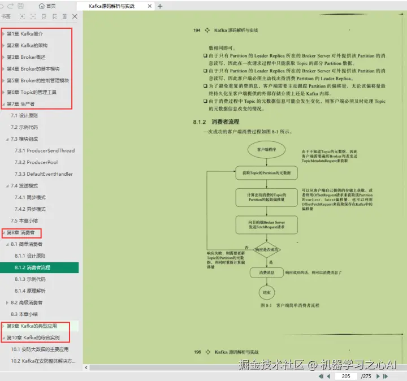Open bookmark 8.3 本章小结

click(x=24, y=314)
